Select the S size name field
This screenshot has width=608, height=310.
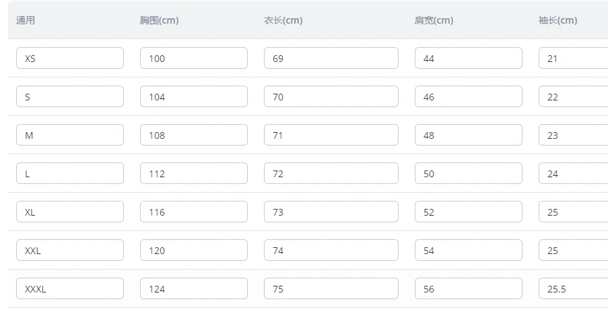pos(70,96)
